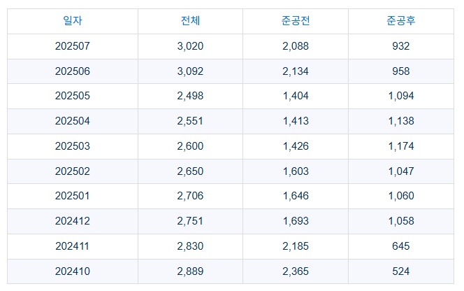Click the 일자 column header
This screenshot has width=464, height=291.
tap(73, 21)
